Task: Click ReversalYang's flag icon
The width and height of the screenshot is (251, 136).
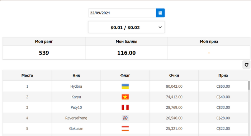Action: [x=125, y=118]
